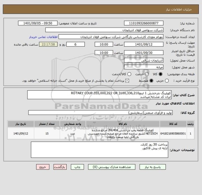
Task: Click product code 6418216905860001 cell
Action: (173, 134)
